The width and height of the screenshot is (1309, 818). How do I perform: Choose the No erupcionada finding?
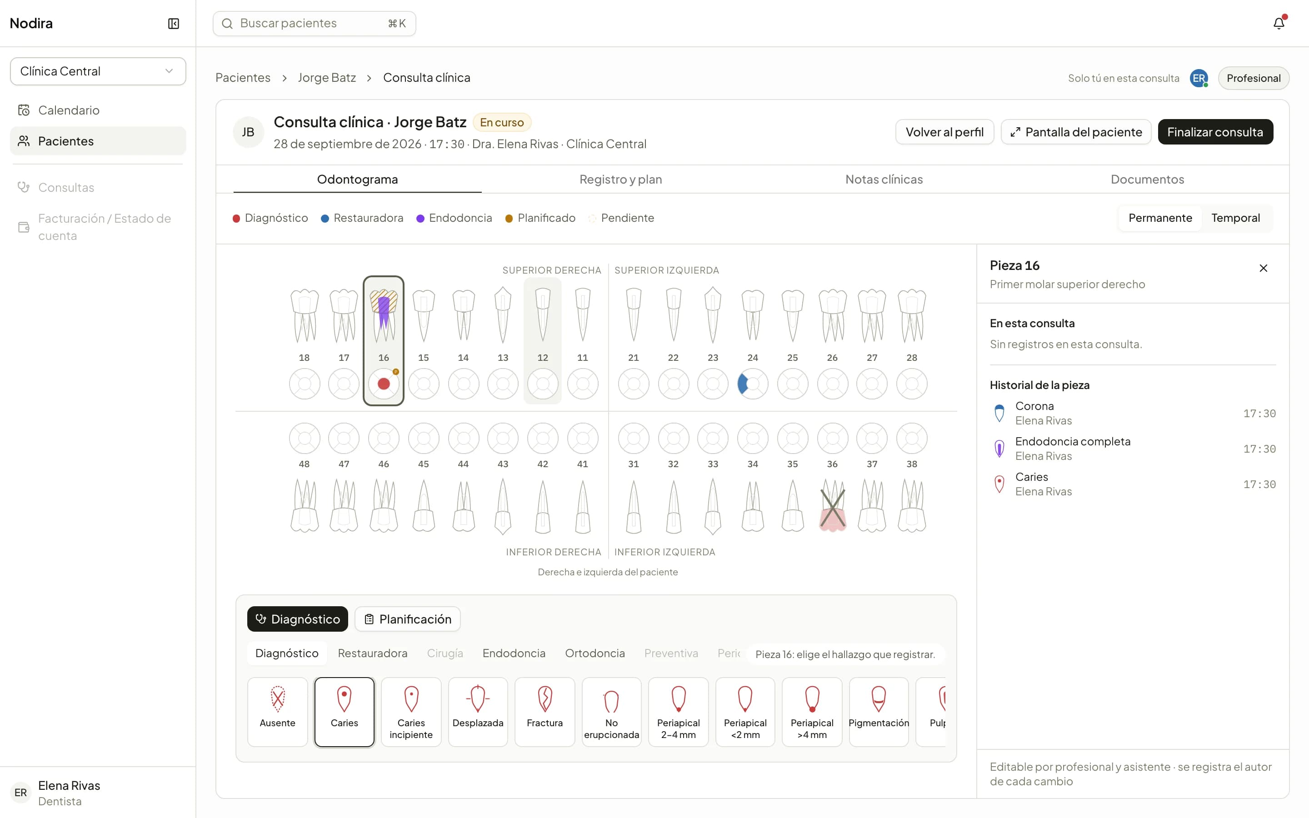[x=611, y=712]
